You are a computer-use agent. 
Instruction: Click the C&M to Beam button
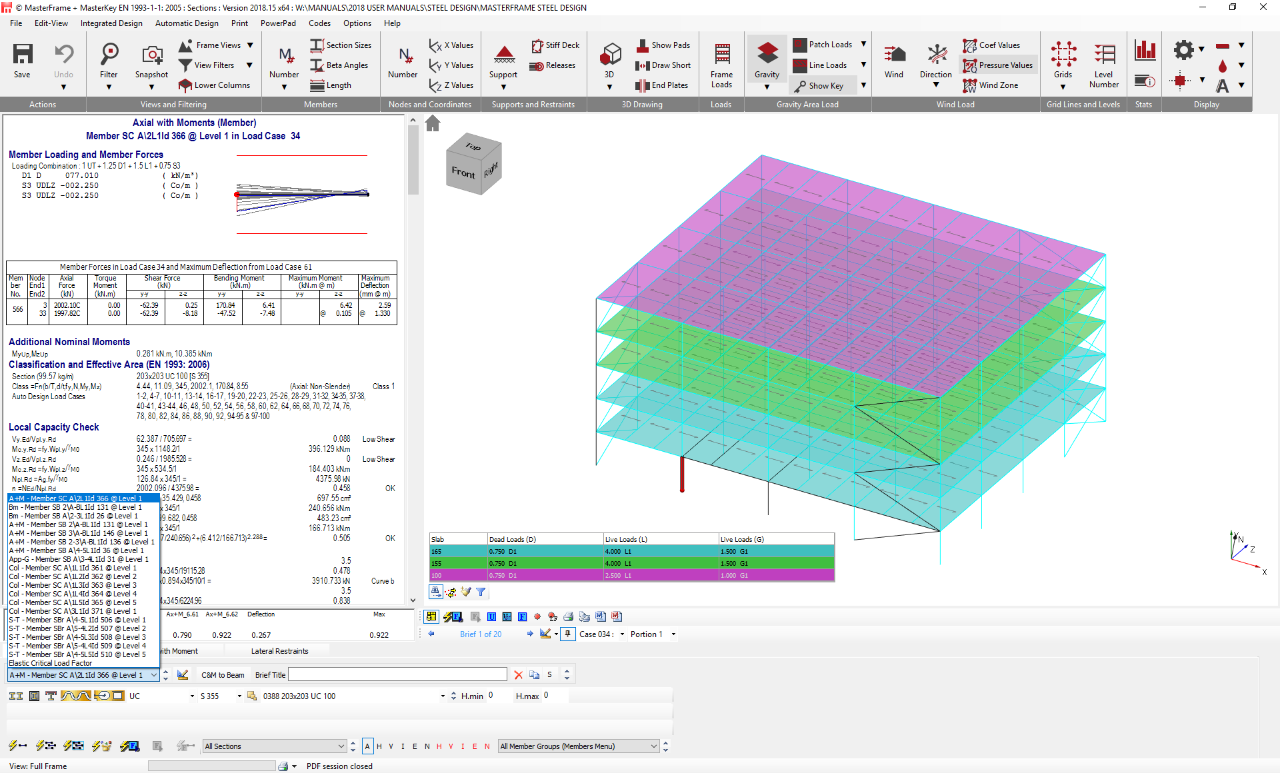click(223, 675)
